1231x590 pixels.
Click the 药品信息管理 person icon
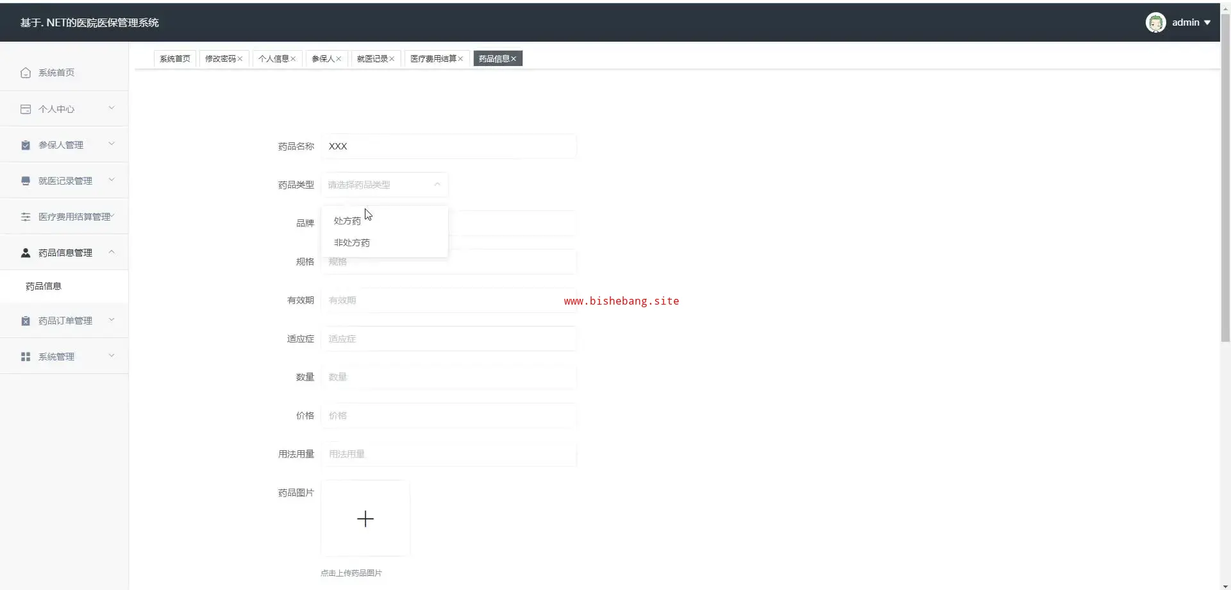point(26,253)
